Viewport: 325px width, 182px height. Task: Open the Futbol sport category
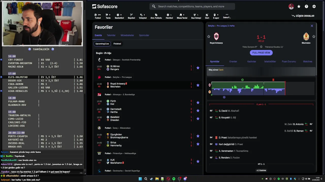click(98, 16)
